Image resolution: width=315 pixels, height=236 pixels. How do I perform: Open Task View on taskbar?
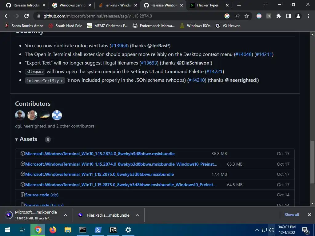pos(22,230)
